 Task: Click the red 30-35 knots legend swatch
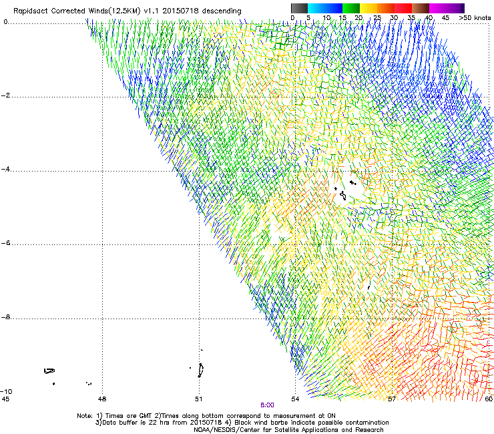click(x=403, y=8)
